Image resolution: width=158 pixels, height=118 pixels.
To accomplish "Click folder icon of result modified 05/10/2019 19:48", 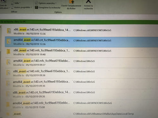I will coord(9,52).
